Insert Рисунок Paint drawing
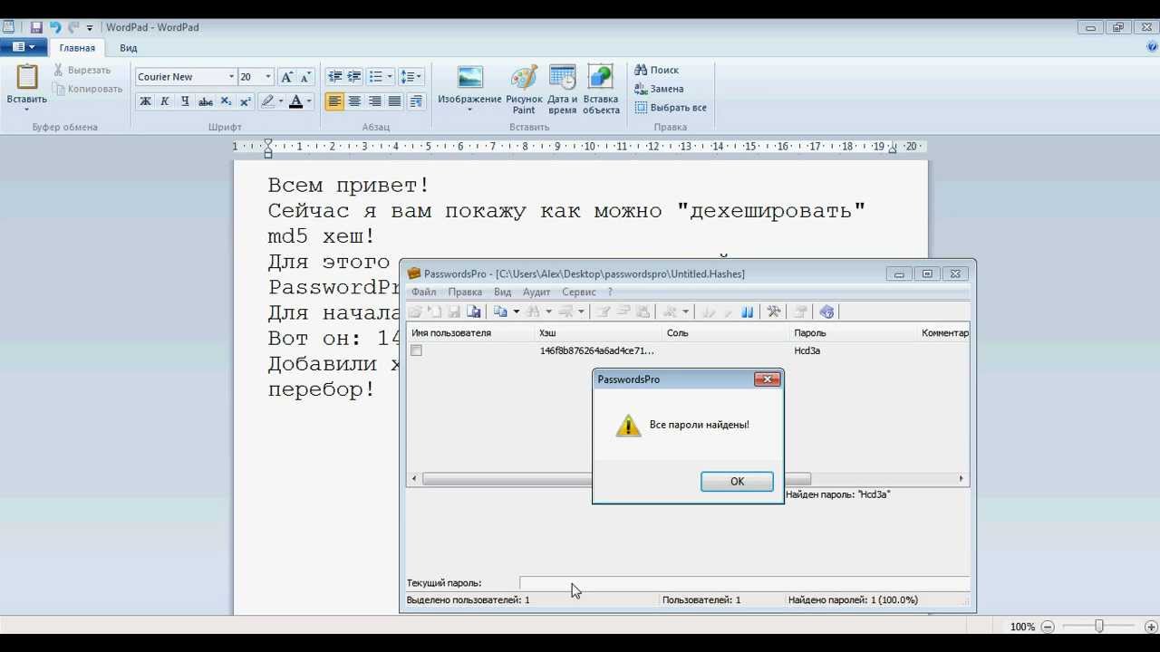Viewport: 1160px width, 652px height. [524, 89]
